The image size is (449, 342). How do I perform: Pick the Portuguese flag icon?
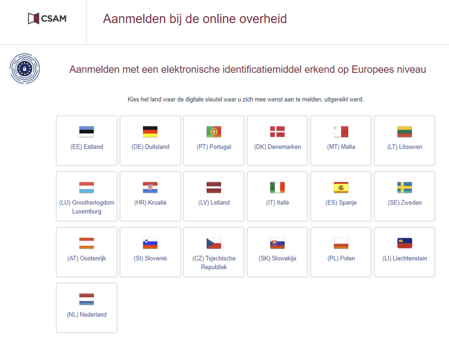click(x=214, y=132)
